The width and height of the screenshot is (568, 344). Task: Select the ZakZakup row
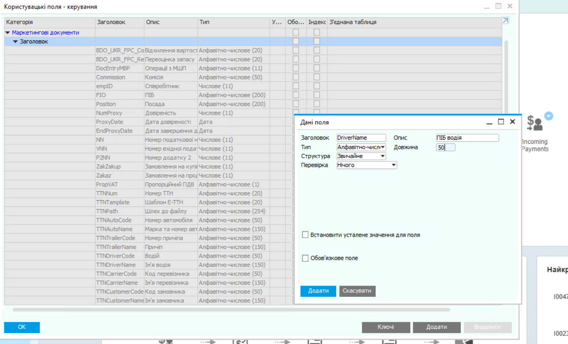point(149,167)
